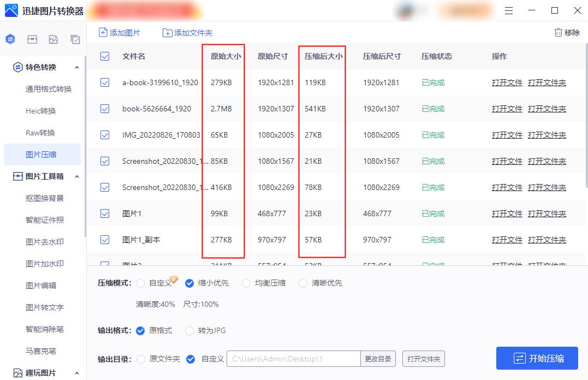
Task: Open the hamburger menu icon in the title bar
Action: pos(508,10)
